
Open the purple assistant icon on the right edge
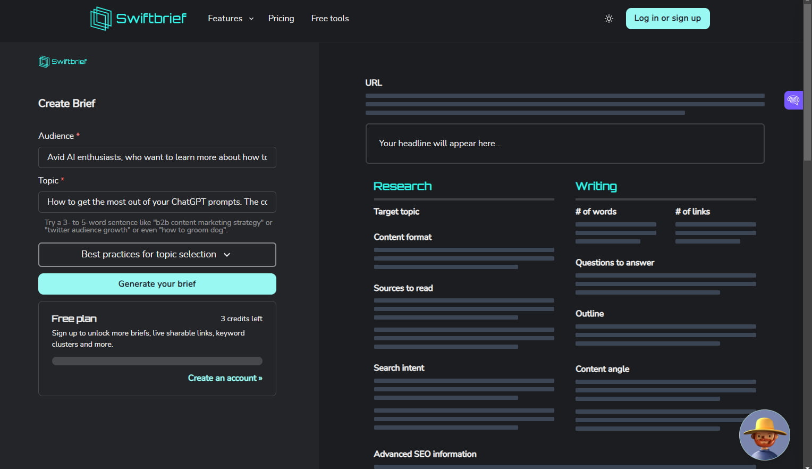point(793,100)
